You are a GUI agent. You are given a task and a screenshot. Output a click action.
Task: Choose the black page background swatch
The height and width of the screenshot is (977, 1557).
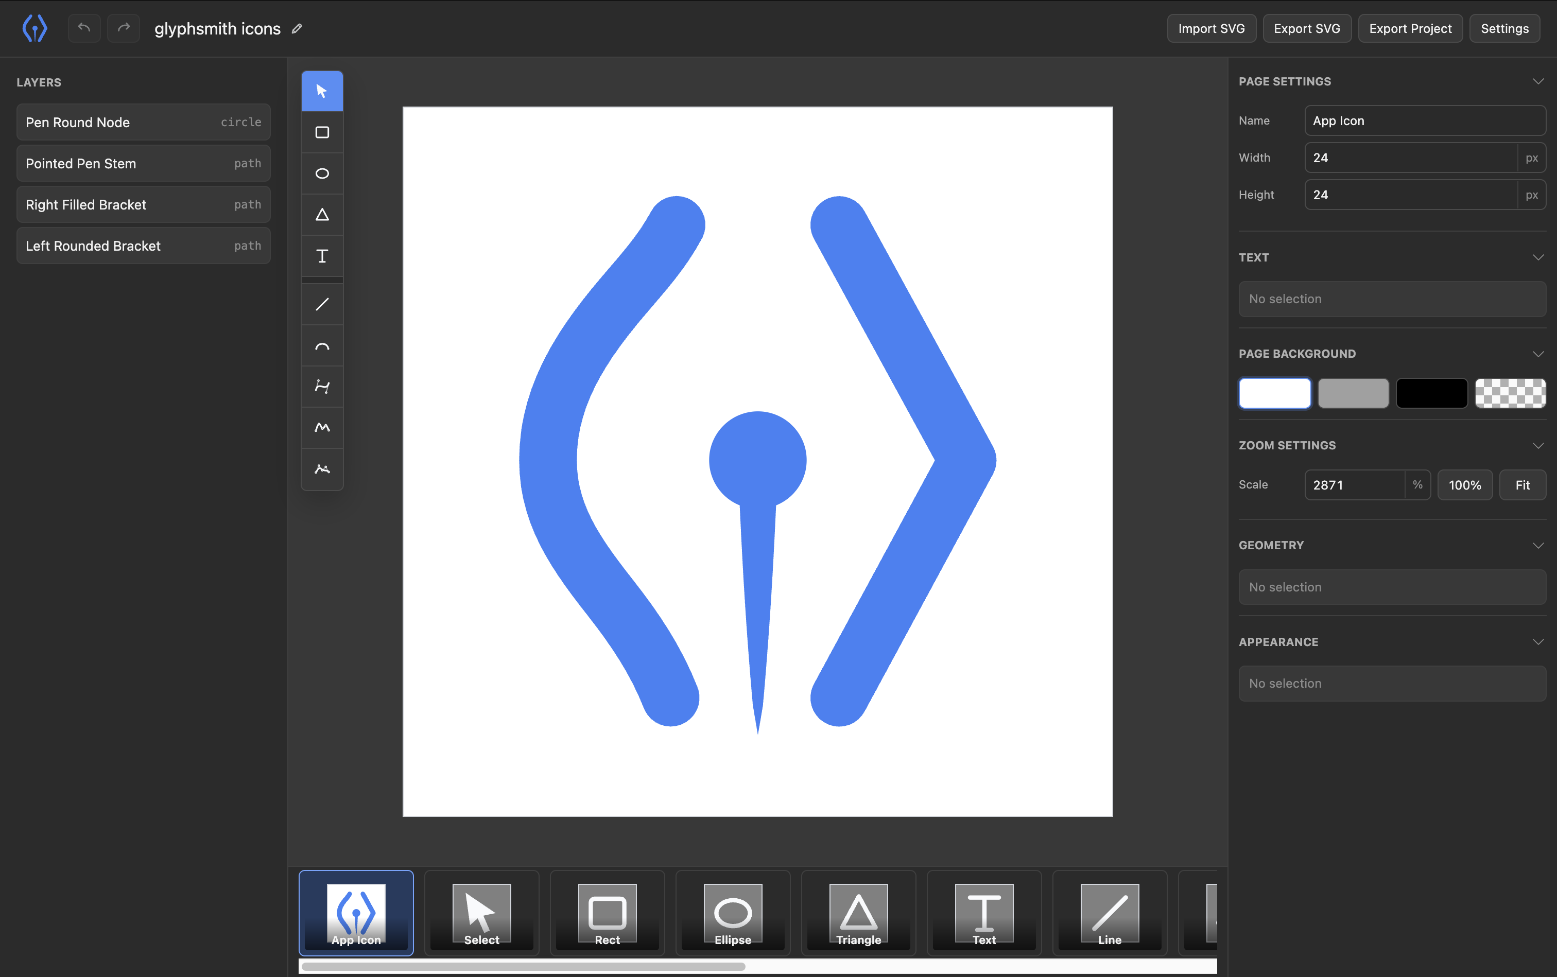(x=1431, y=393)
